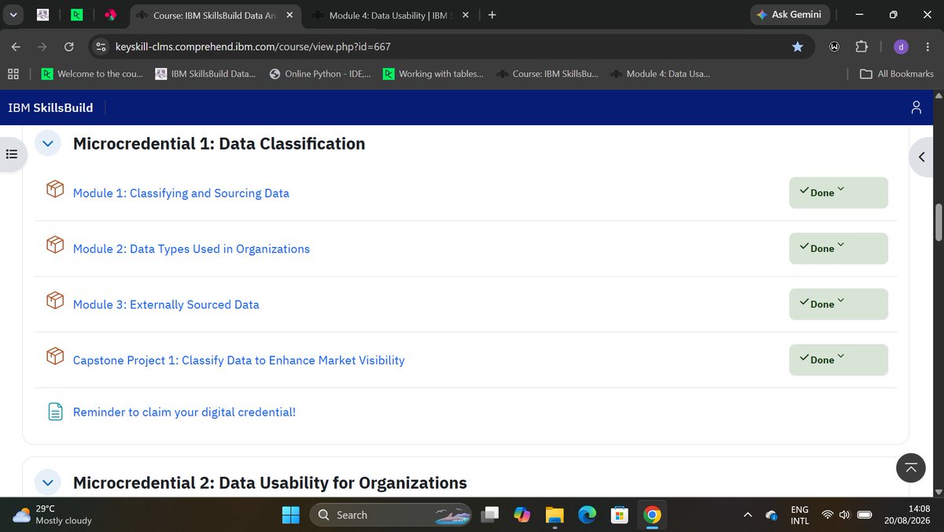The height and width of the screenshot is (532, 944).
Task: Click the user profile icon in IBM header
Action: click(x=916, y=108)
